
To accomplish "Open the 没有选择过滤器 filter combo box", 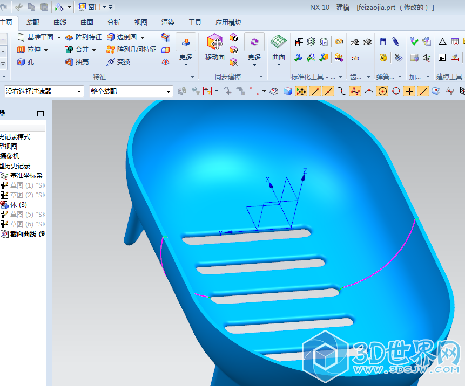I will [43, 92].
